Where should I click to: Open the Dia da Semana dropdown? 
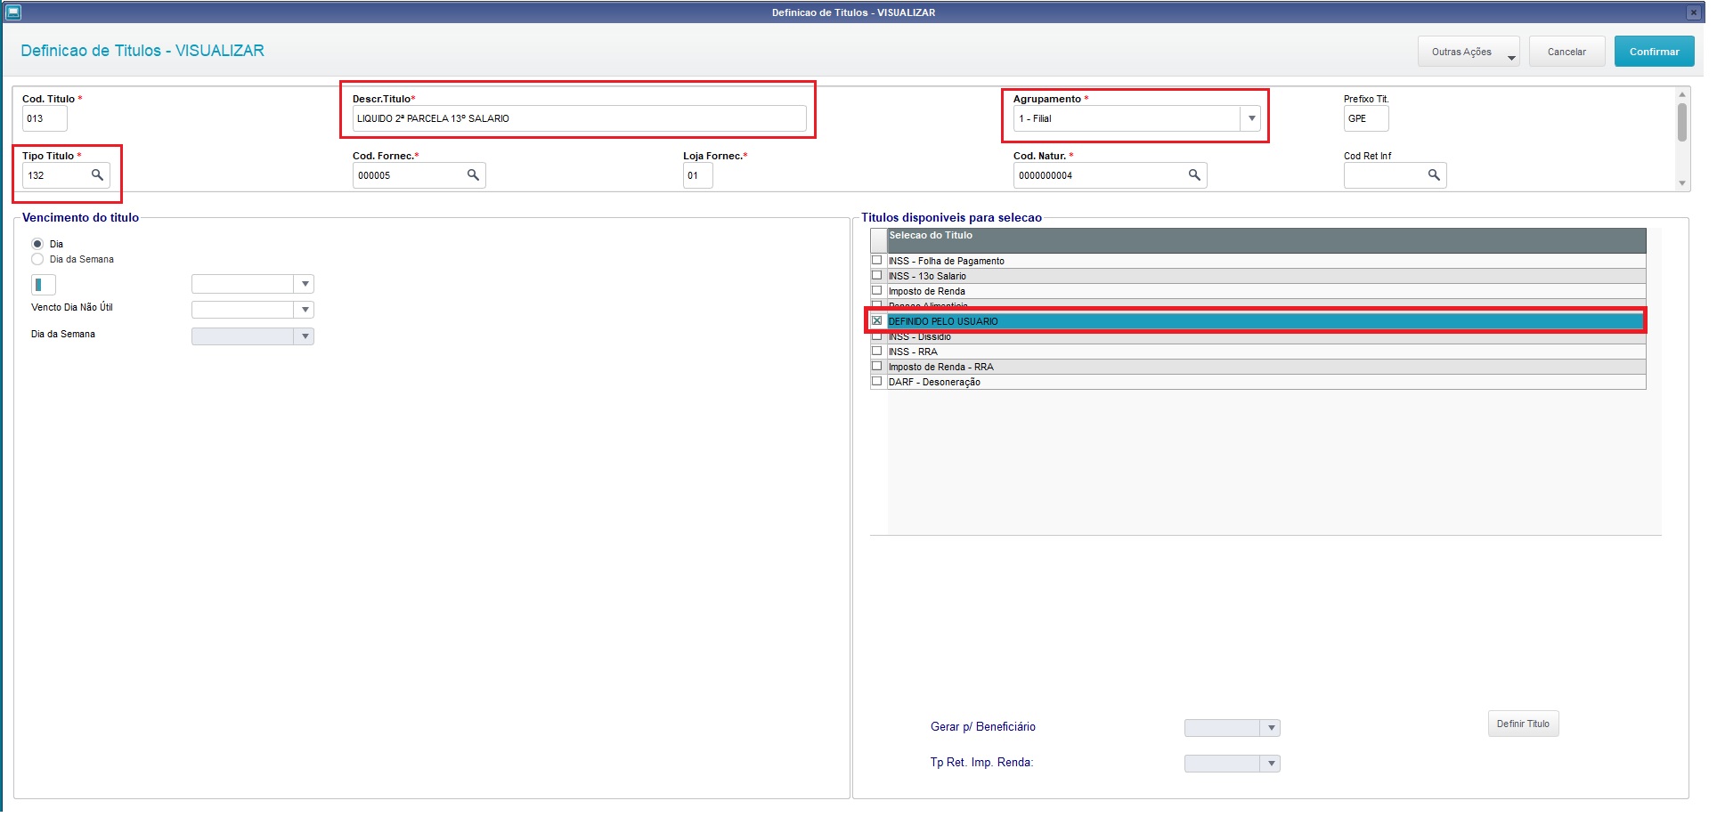click(x=305, y=336)
